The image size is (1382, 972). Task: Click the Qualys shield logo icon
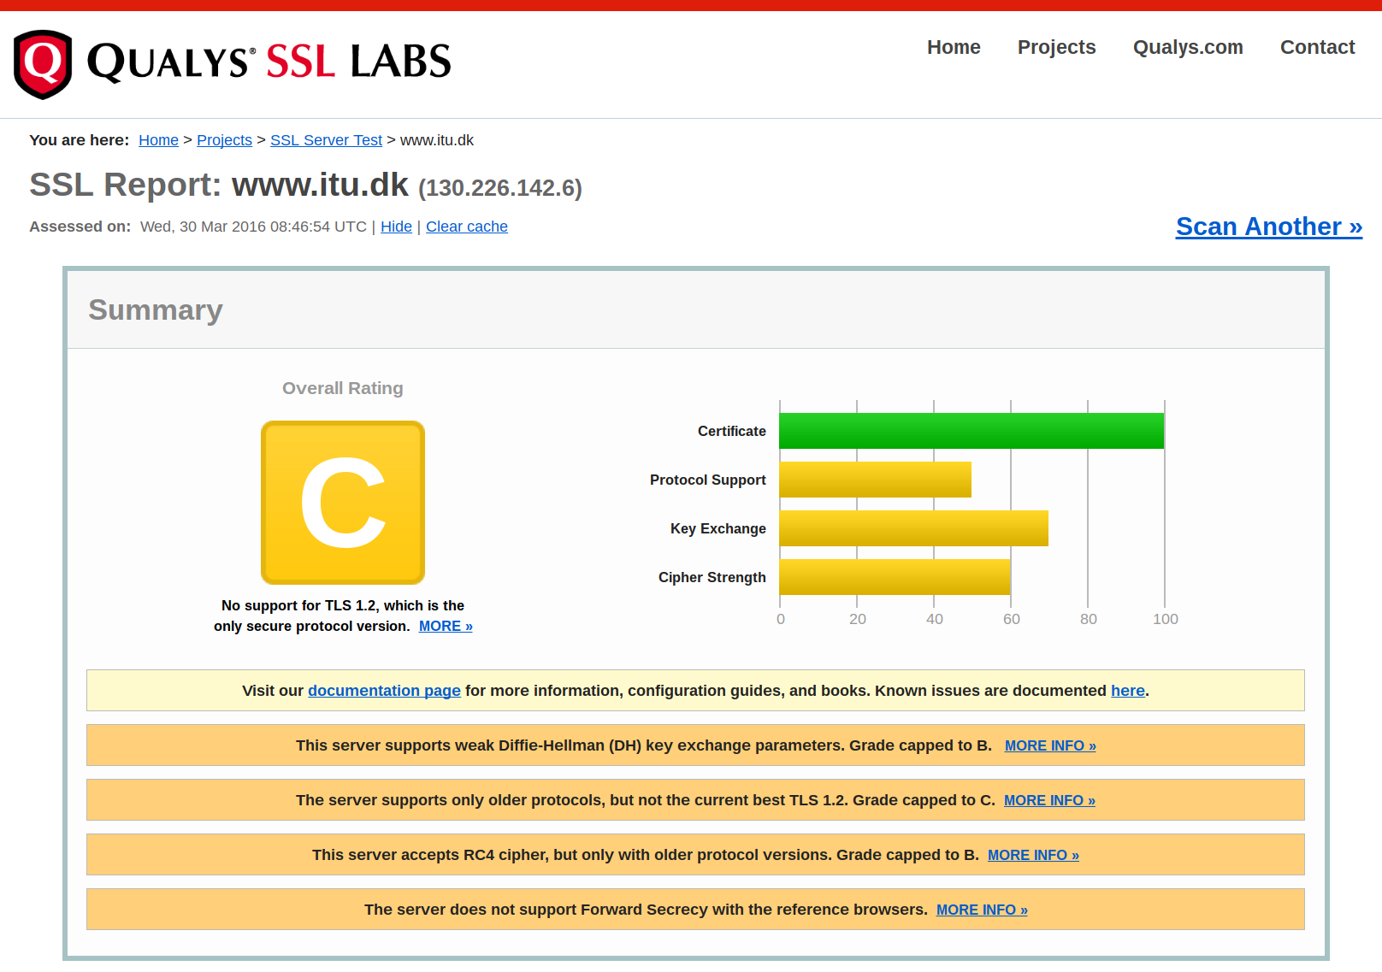pos(43,64)
